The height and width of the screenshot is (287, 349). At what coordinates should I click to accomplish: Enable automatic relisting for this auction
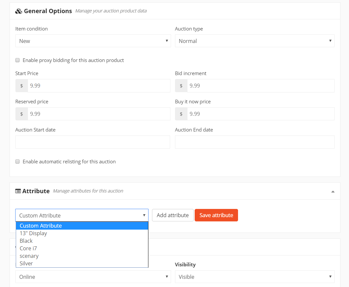[x=17, y=162]
